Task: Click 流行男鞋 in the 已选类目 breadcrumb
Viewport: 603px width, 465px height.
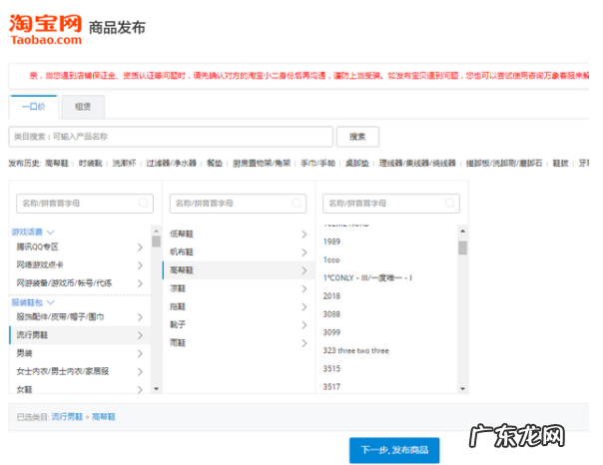Action: pyautogui.click(x=67, y=417)
